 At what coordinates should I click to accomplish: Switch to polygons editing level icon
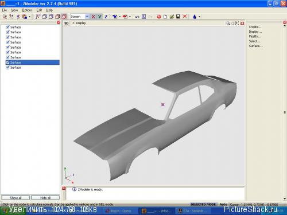coord(18,17)
